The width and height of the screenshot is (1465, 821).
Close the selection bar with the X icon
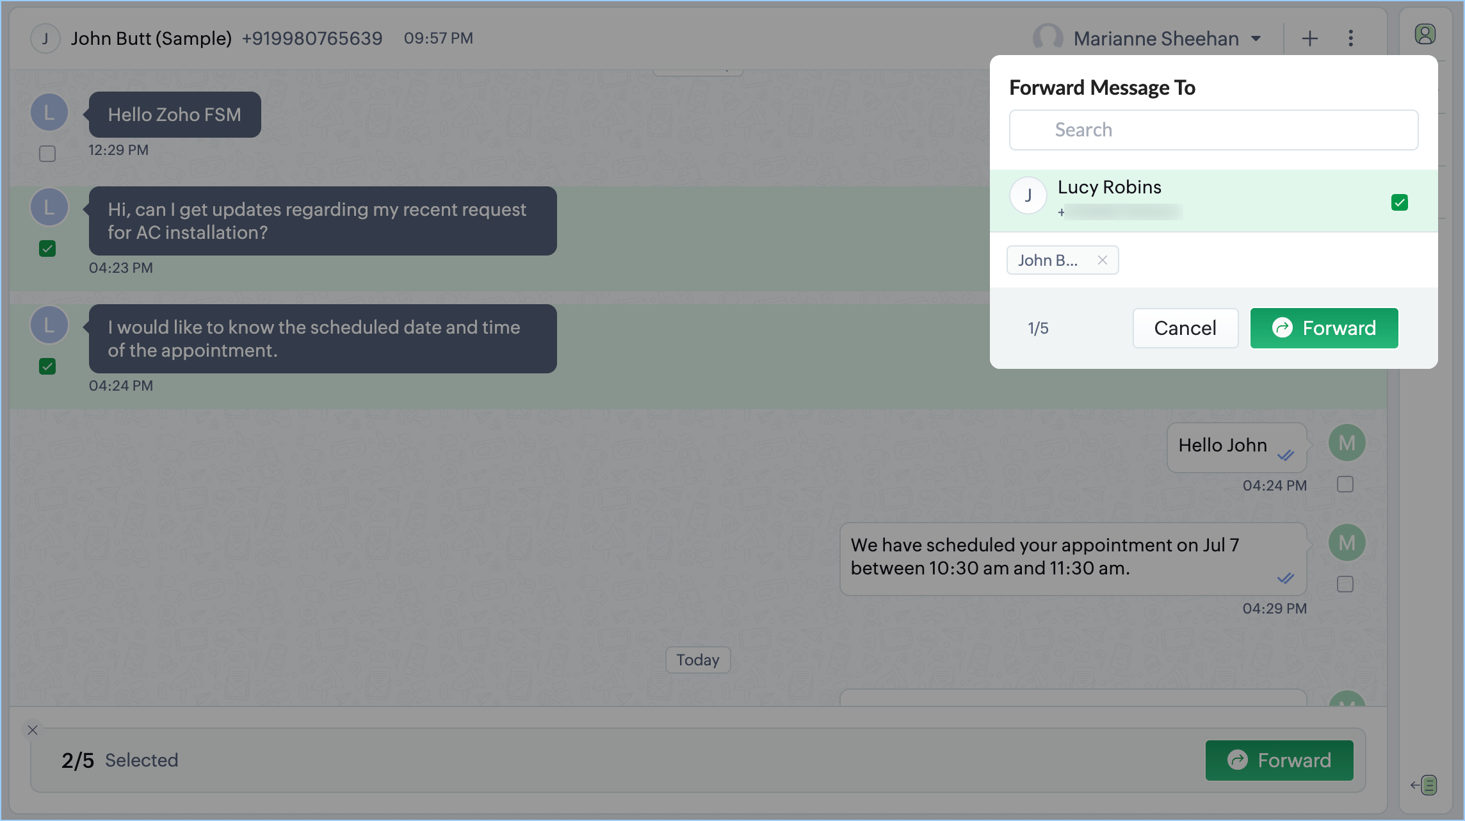pos(33,729)
